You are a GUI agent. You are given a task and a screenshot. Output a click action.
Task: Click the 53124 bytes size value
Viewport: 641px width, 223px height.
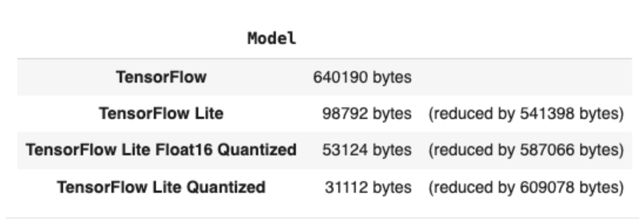[x=367, y=151]
